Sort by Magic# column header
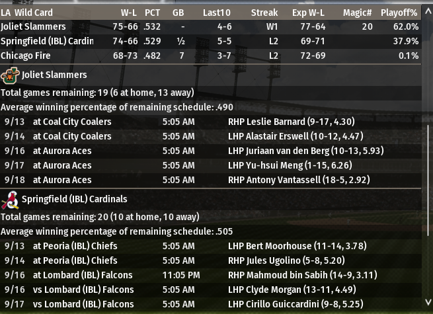Image resolution: width=433 pixels, height=314 pixels. click(357, 13)
